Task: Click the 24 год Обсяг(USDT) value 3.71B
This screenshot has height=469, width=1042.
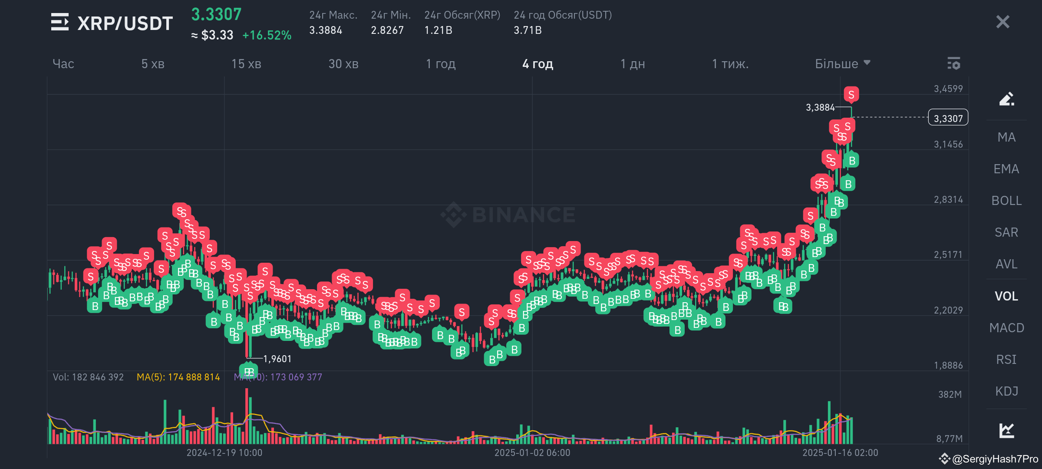Action: [x=528, y=30]
